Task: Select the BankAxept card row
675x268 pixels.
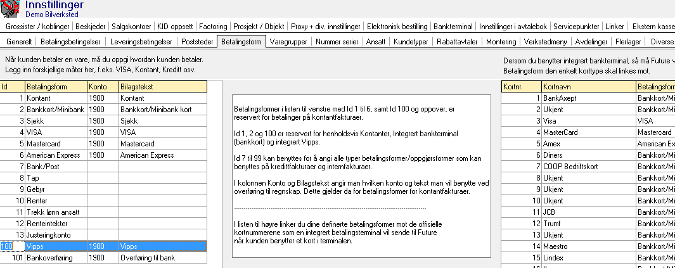Action: pyautogui.click(x=588, y=98)
